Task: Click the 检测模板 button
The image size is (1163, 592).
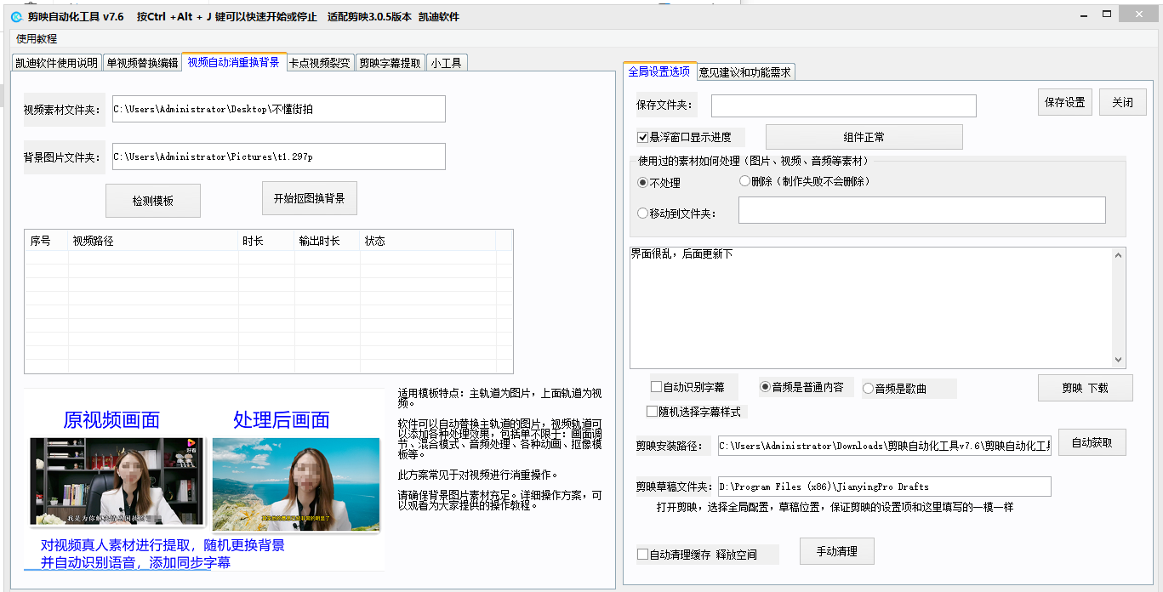Action: [x=153, y=201]
